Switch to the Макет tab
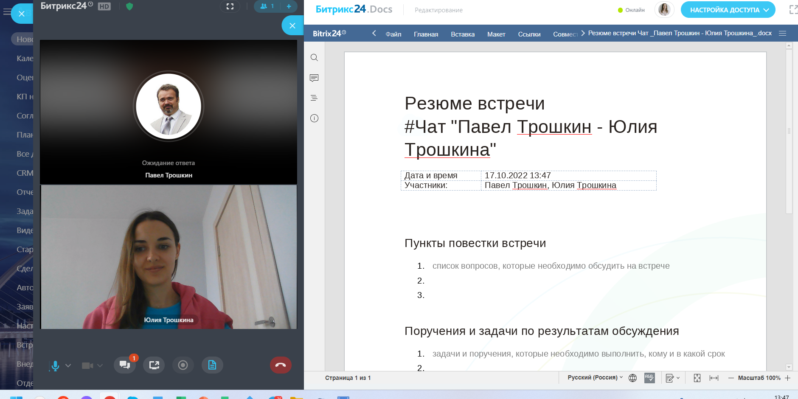This screenshot has width=798, height=399. click(x=496, y=34)
